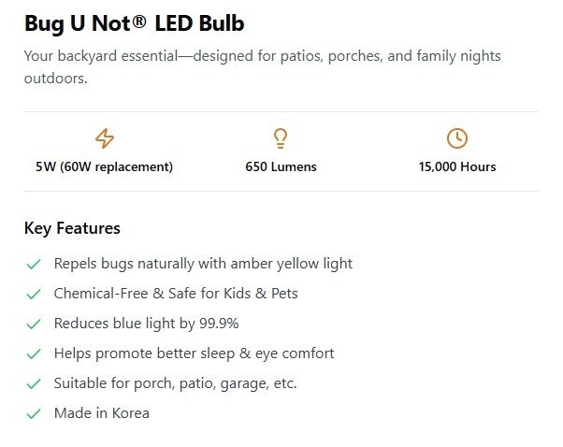Screen dimensions: 563x447
Task: Click the Bug U Not LED Bulb title
Action: point(135,22)
